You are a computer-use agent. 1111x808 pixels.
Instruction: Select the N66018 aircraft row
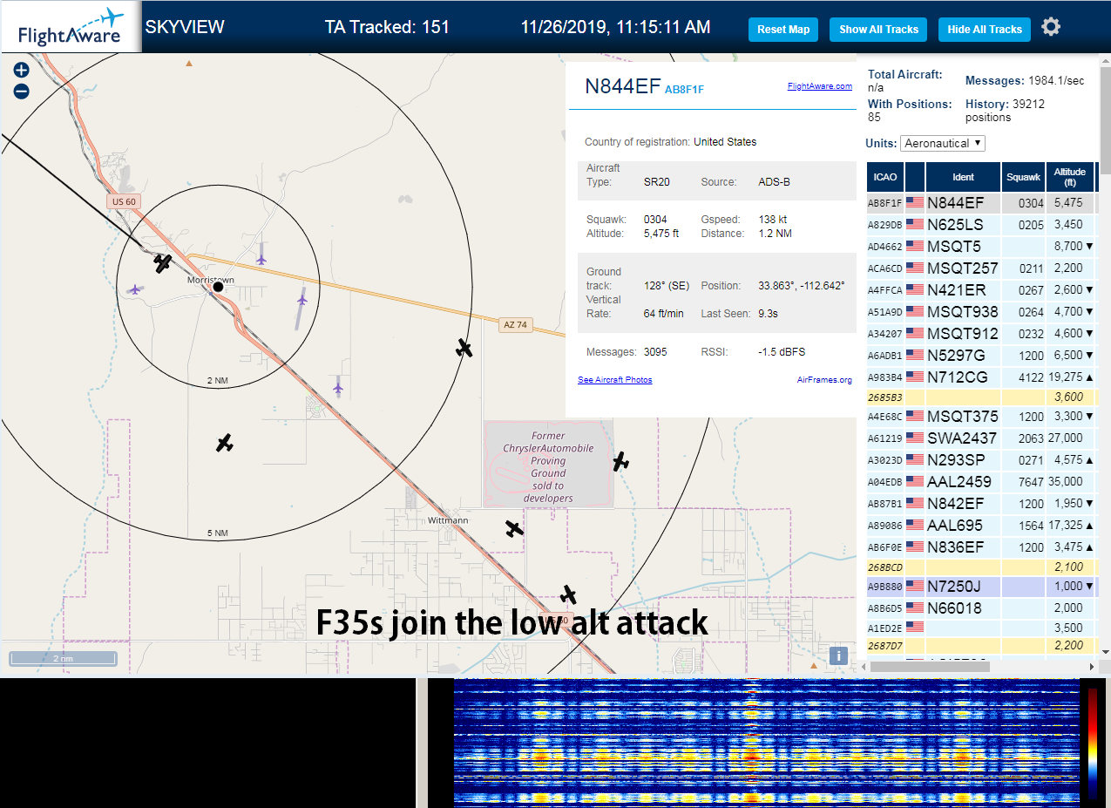[980, 608]
